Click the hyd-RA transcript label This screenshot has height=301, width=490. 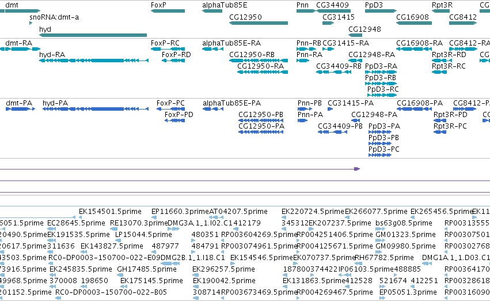52,55
